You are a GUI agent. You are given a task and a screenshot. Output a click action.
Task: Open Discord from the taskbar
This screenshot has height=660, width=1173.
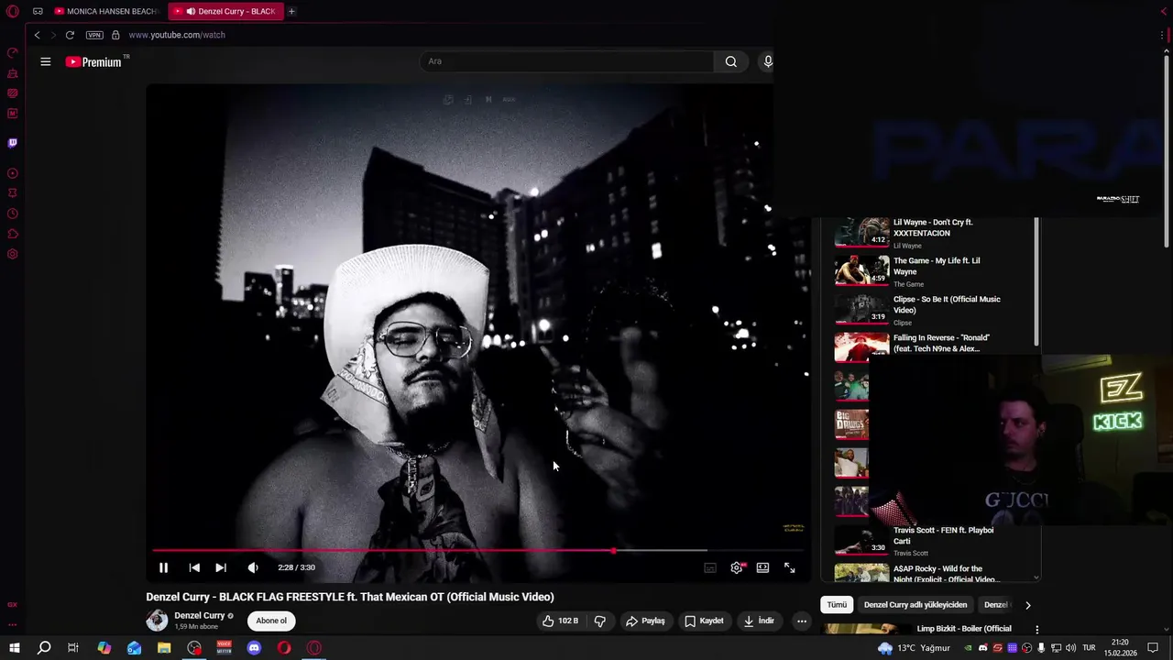pyautogui.click(x=254, y=648)
